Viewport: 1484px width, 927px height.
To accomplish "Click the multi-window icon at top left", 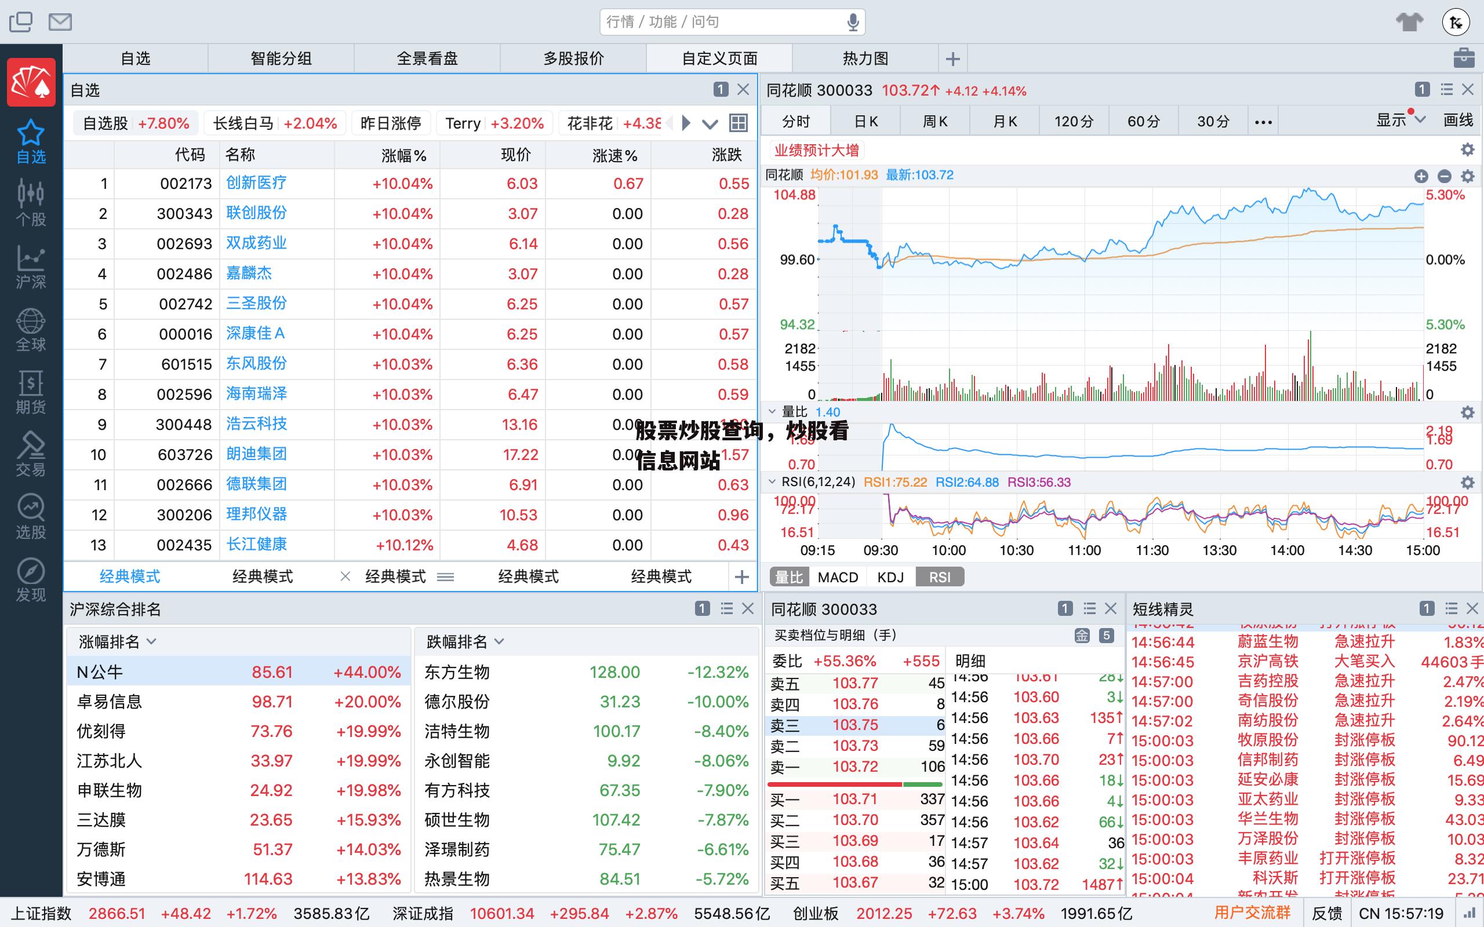I will click(21, 22).
